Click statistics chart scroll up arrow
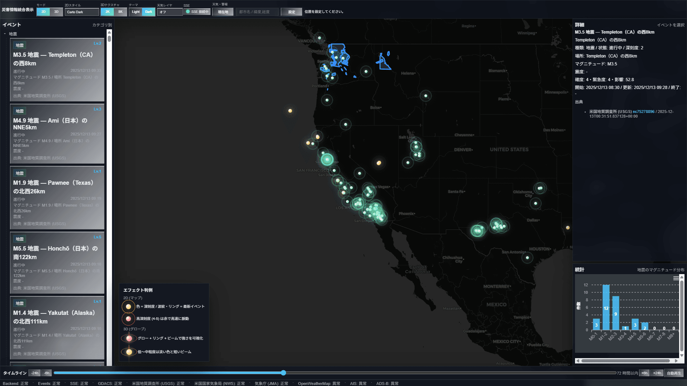This screenshot has height=386, width=687. coord(682,277)
